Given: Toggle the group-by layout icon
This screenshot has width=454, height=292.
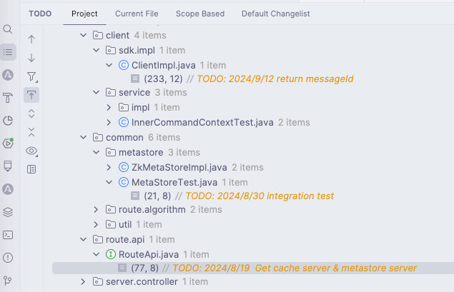Looking at the screenshot, I should pyautogui.click(x=31, y=169).
